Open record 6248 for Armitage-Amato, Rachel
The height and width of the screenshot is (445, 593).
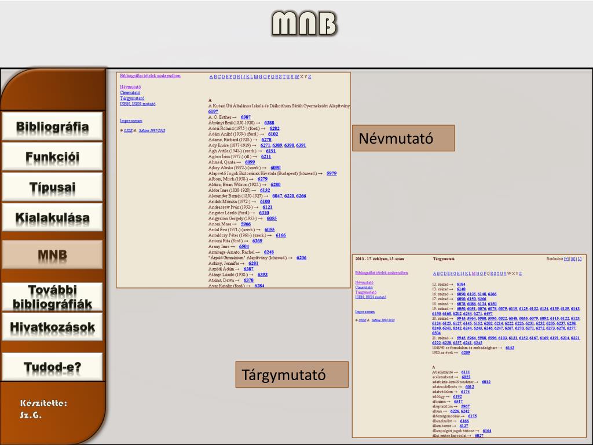[x=269, y=252]
